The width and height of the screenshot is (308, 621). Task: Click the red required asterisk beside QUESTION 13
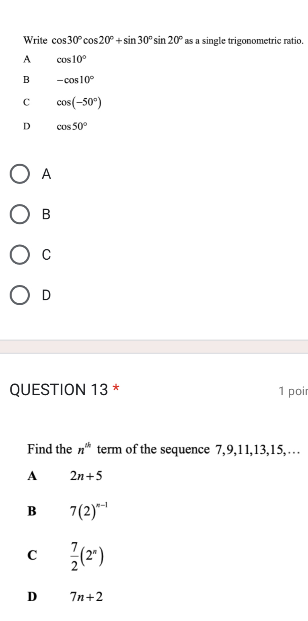point(116,388)
